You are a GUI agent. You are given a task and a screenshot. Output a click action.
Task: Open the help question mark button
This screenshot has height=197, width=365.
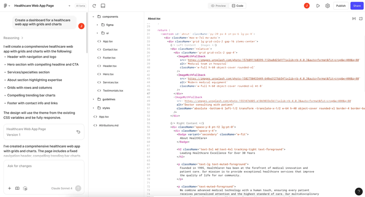(x=359, y=191)
